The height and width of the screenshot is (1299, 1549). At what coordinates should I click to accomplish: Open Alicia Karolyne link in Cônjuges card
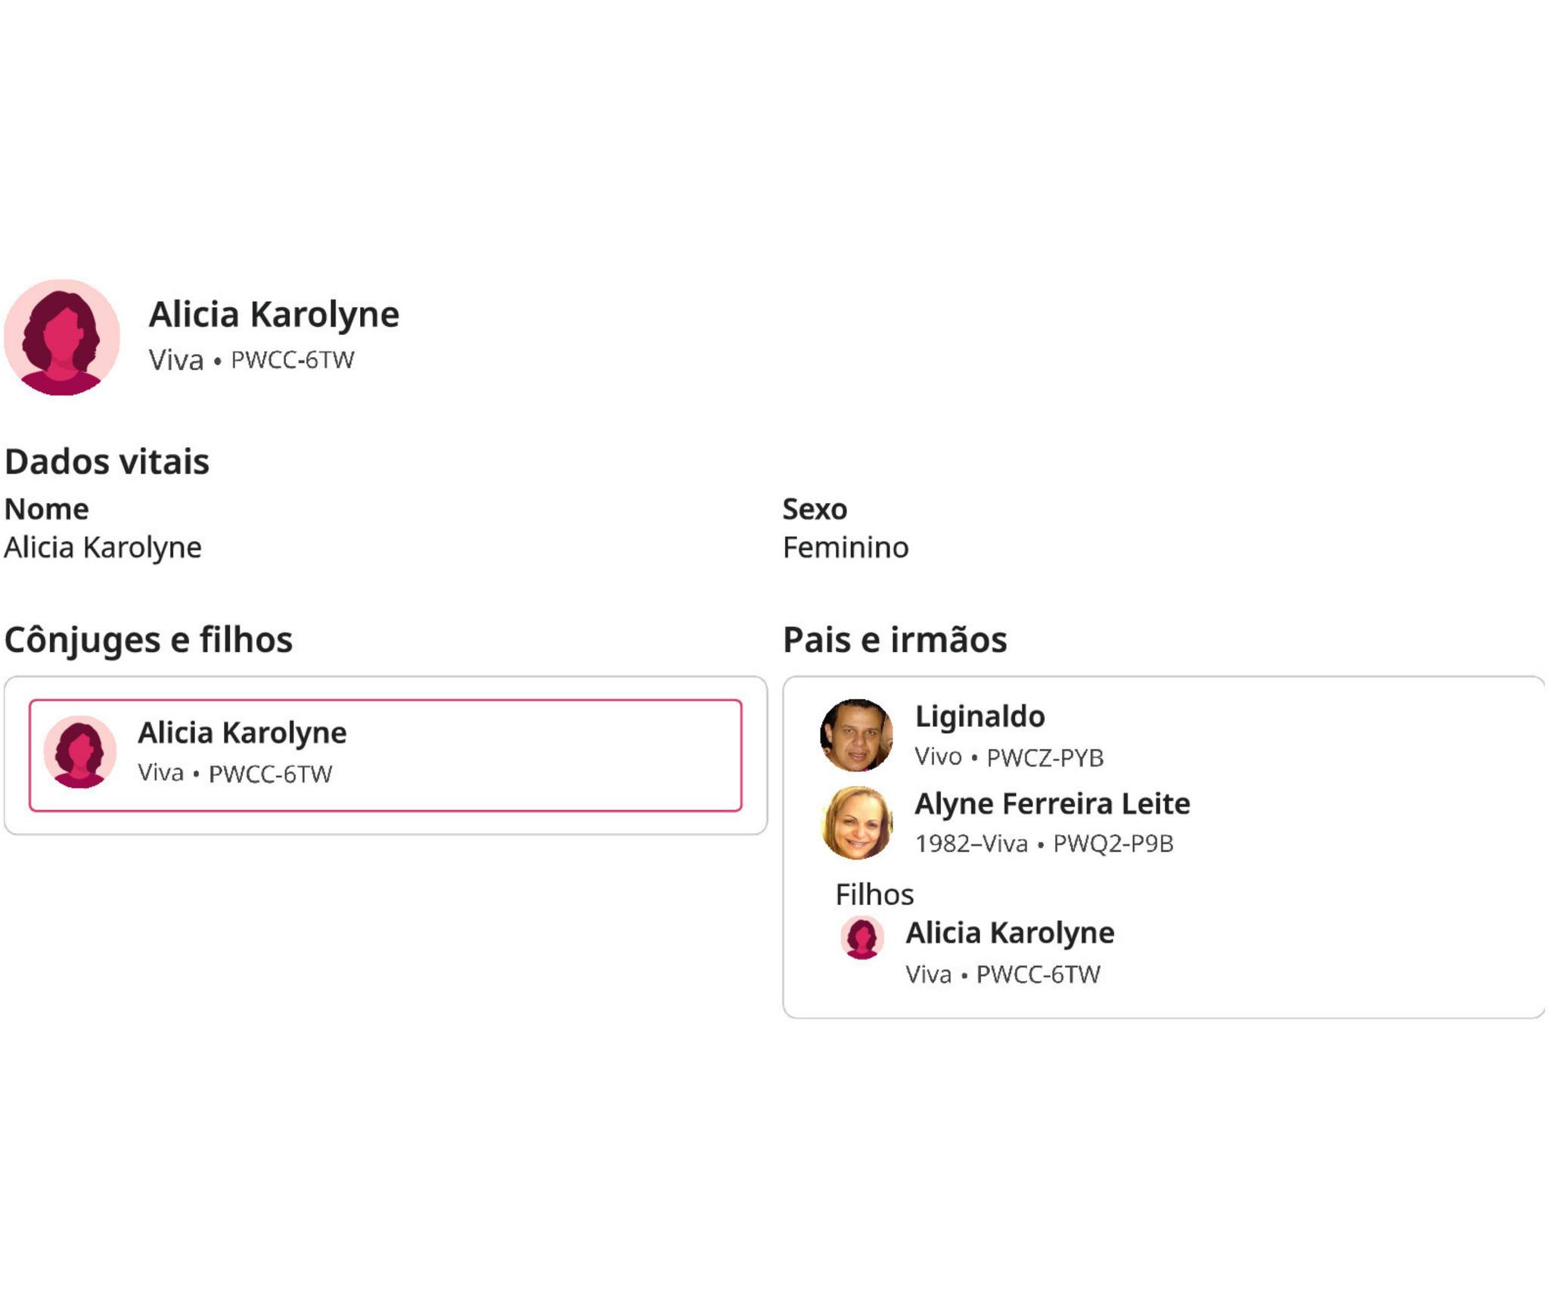pos(242,732)
